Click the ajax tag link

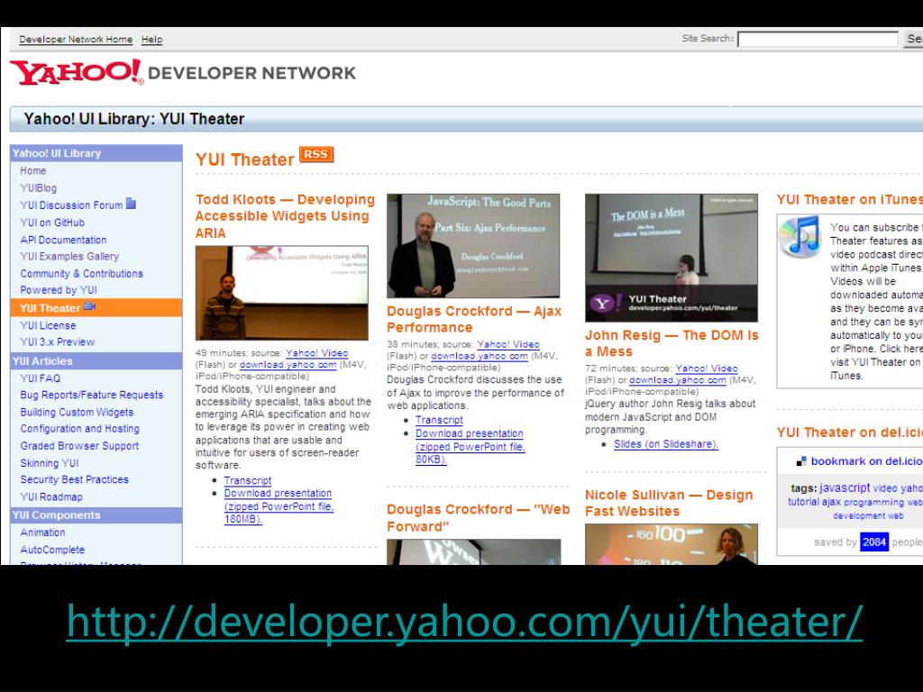831,502
